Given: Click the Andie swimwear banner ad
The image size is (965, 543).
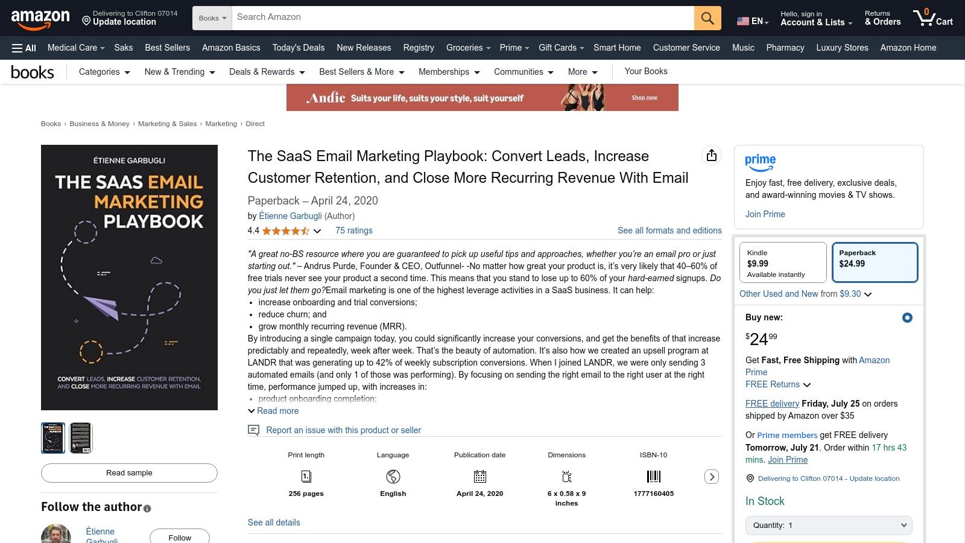Looking at the screenshot, I should (x=482, y=97).
